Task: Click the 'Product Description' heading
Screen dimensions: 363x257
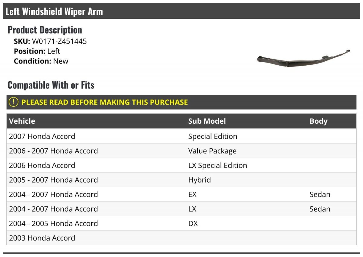Action: [x=45, y=30]
